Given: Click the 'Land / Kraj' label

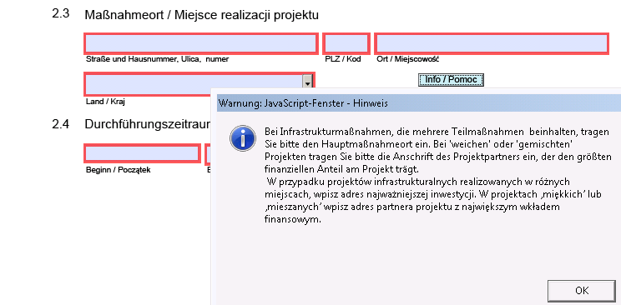Looking at the screenshot, I should coord(105,102).
